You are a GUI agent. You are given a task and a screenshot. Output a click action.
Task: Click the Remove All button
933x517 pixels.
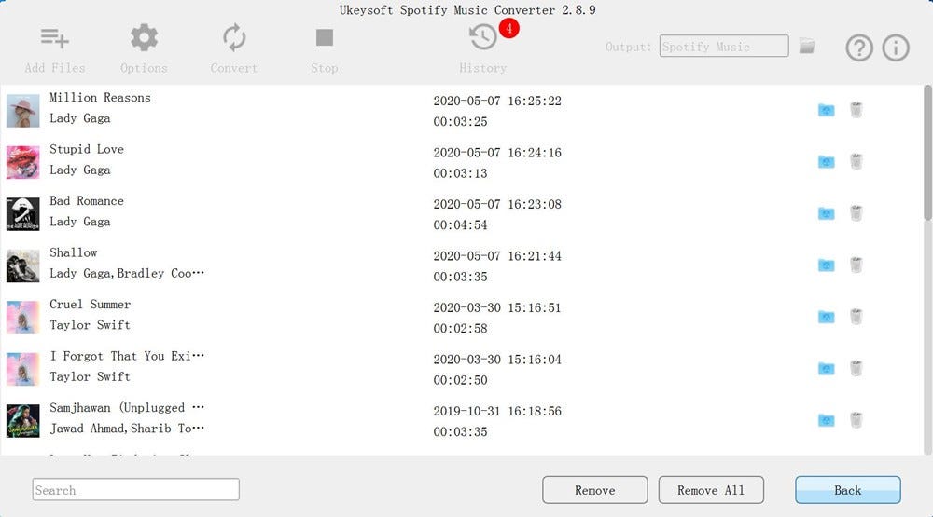pyautogui.click(x=711, y=490)
